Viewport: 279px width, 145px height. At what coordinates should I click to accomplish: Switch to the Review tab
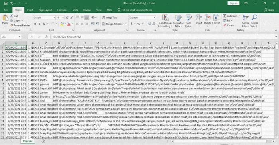(87, 10)
